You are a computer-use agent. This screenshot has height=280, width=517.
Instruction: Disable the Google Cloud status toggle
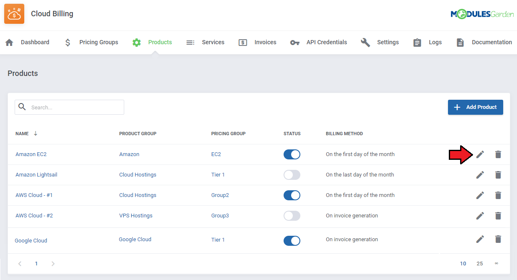click(x=292, y=241)
